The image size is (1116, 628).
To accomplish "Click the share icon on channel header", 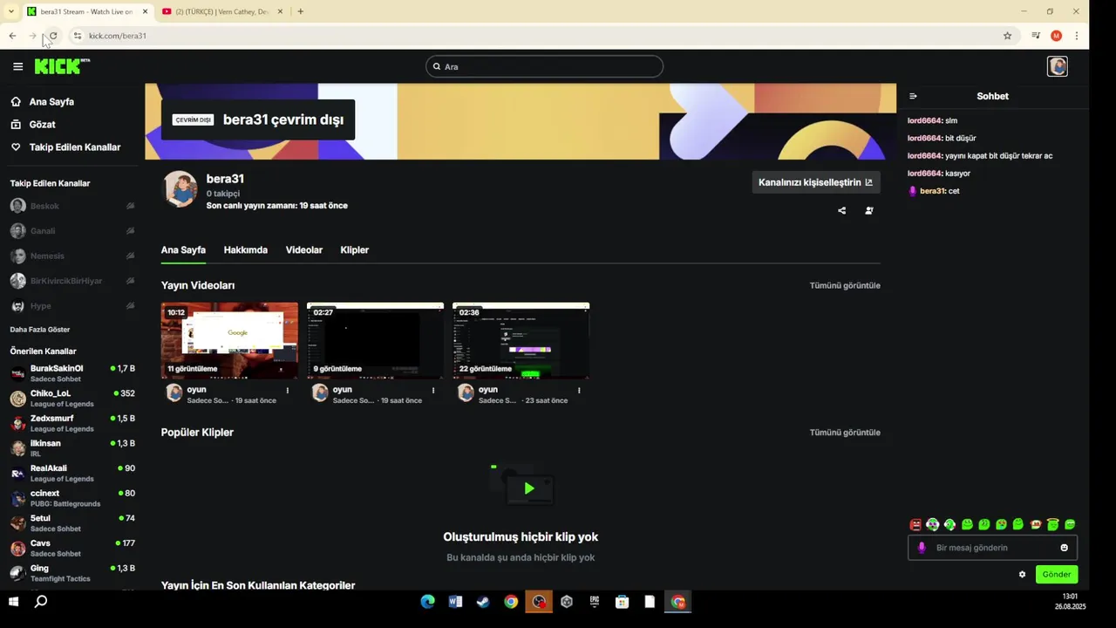I will (841, 210).
